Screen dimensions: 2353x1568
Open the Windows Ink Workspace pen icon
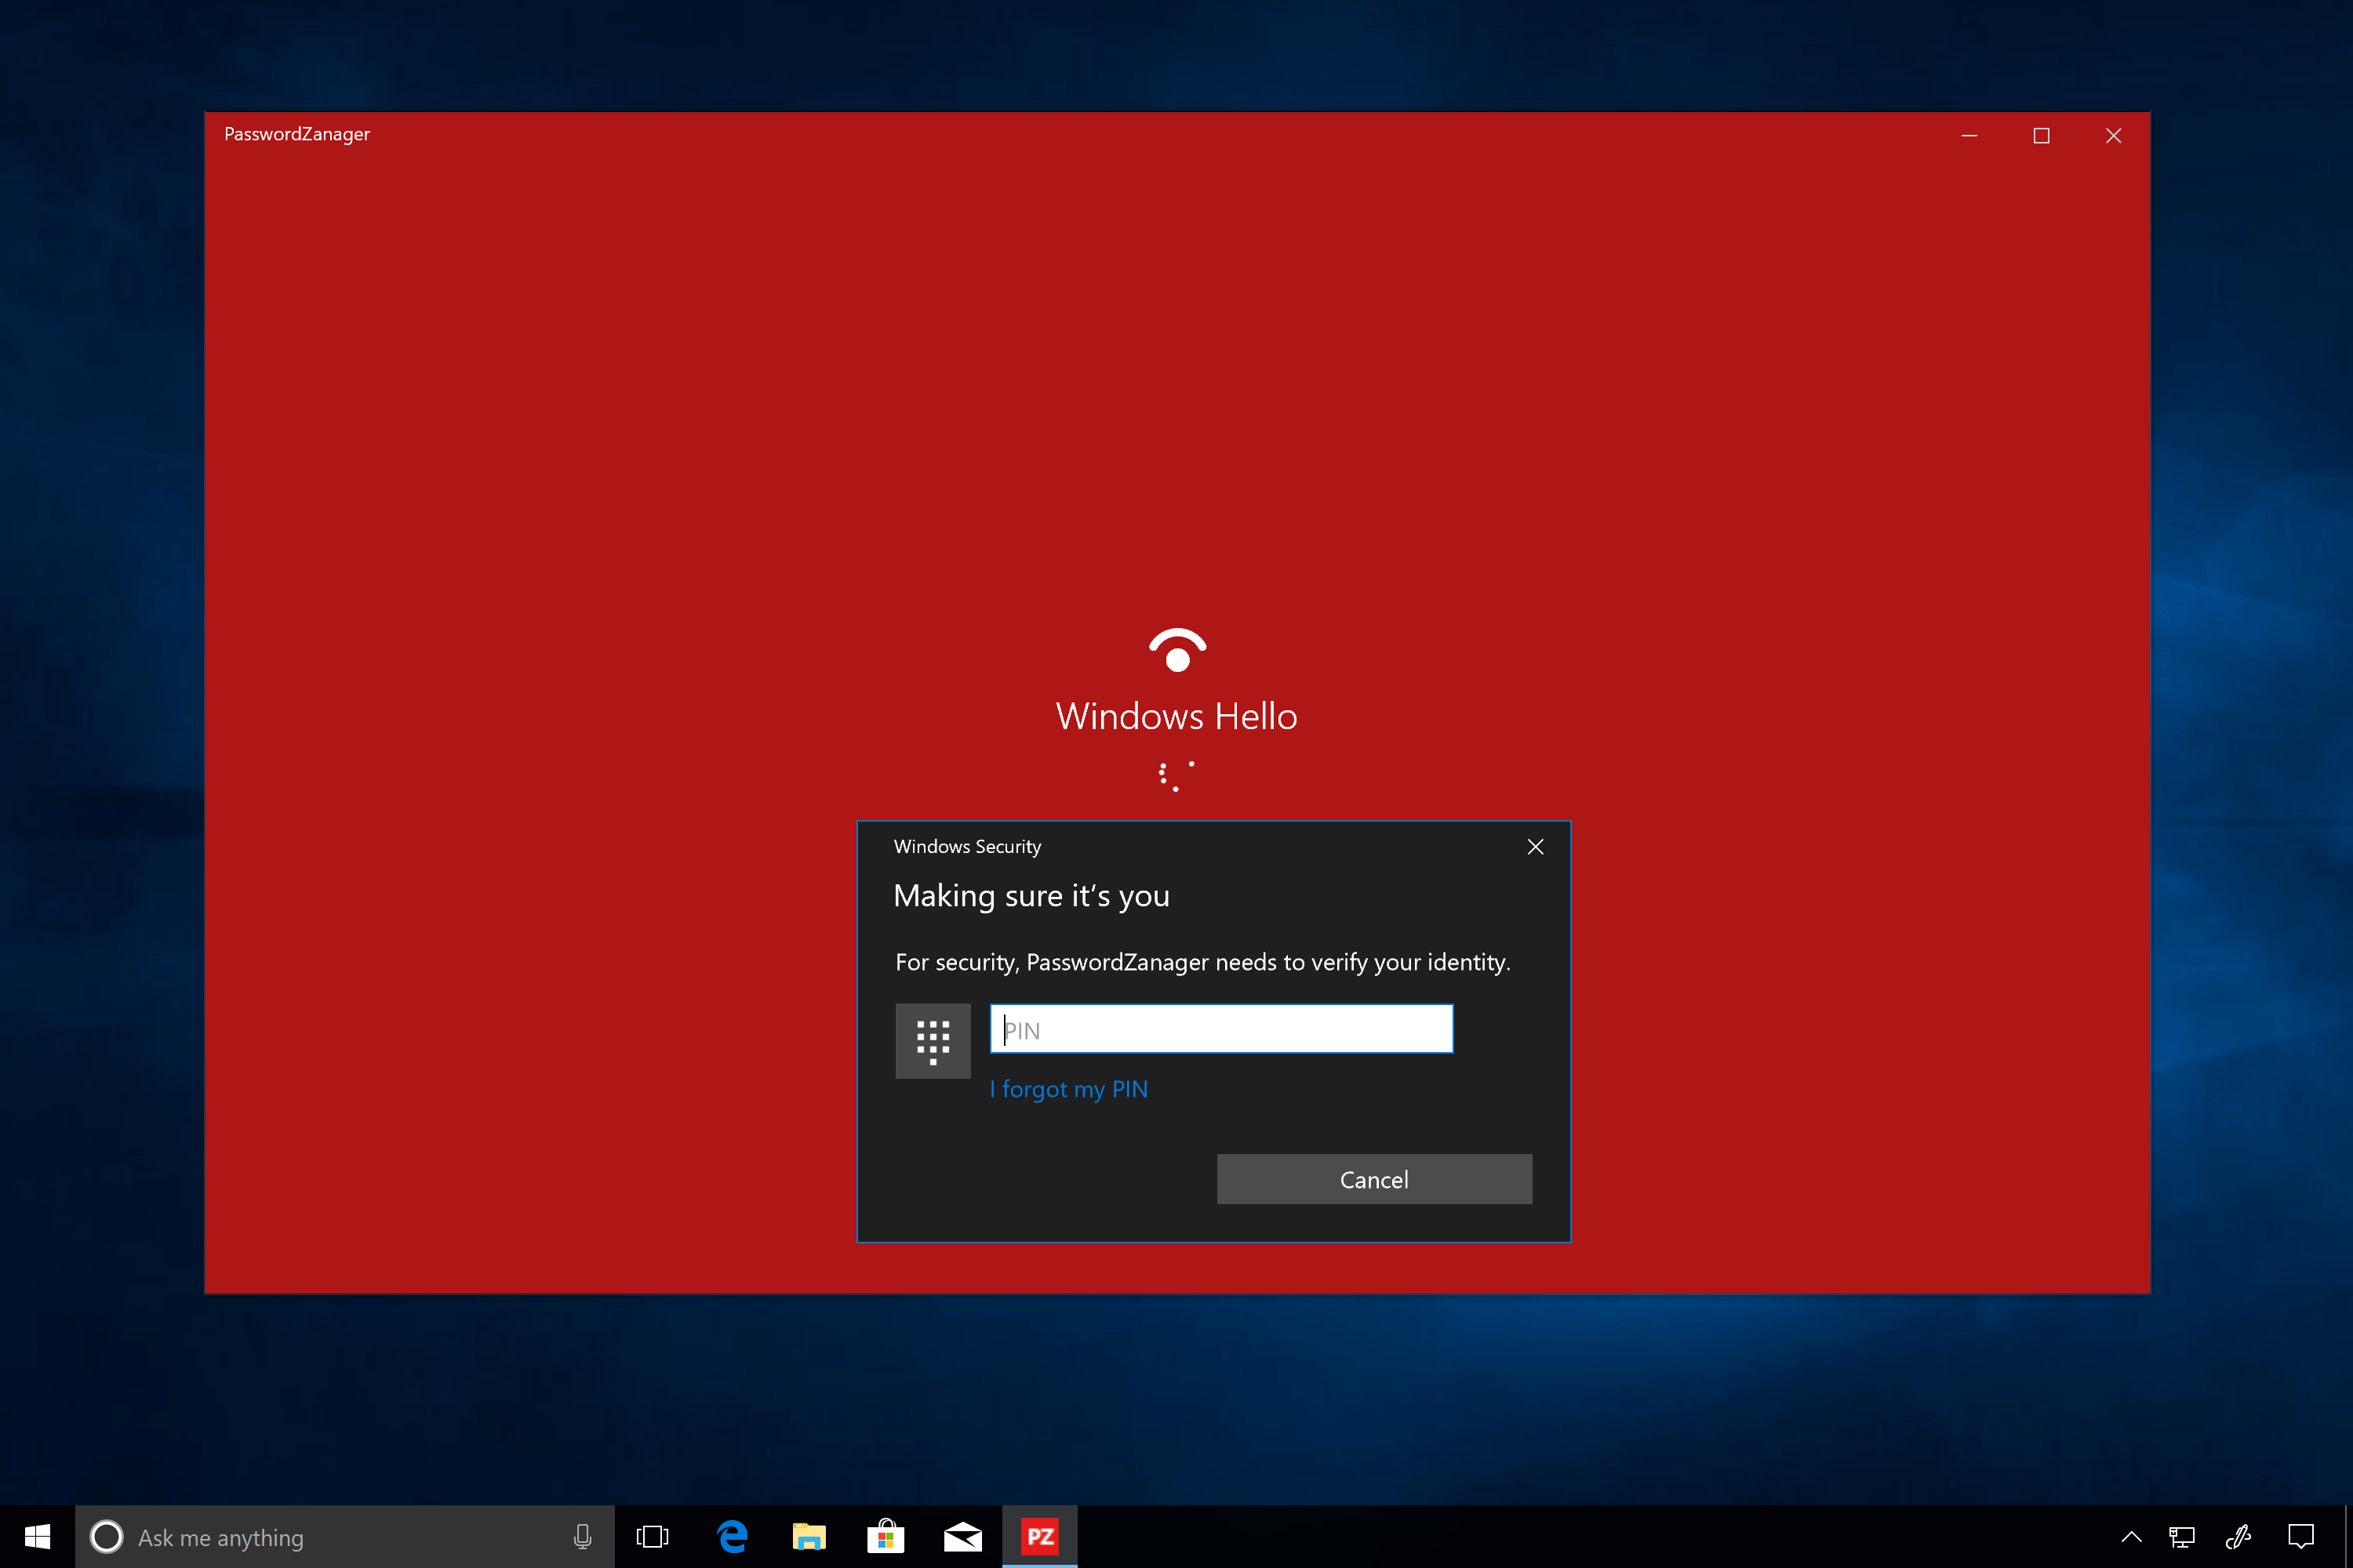point(2239,1537)
